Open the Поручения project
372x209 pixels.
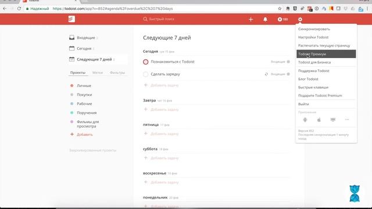pos(87,113)
